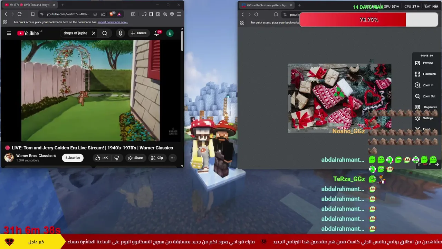Go back in the YouTube browser window
This screenshot has width=442, height=249.
(x=6, y=14)
